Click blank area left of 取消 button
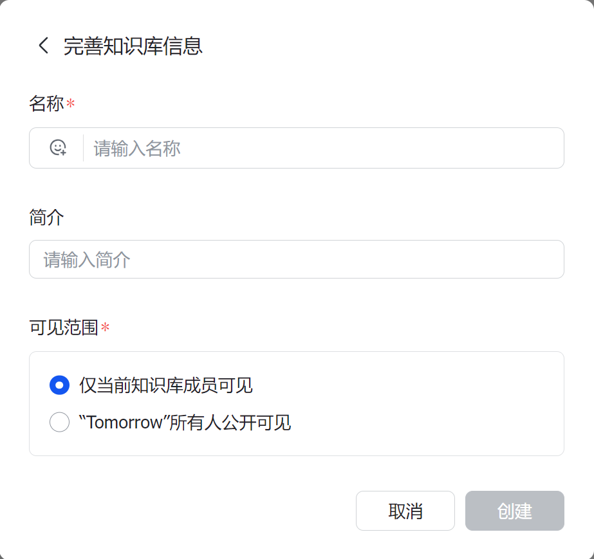594x559 pixels. click(193, 511)
